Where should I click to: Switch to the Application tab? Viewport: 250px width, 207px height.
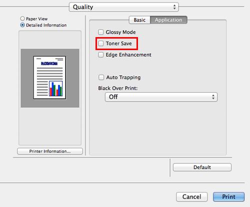coord(168,20)
